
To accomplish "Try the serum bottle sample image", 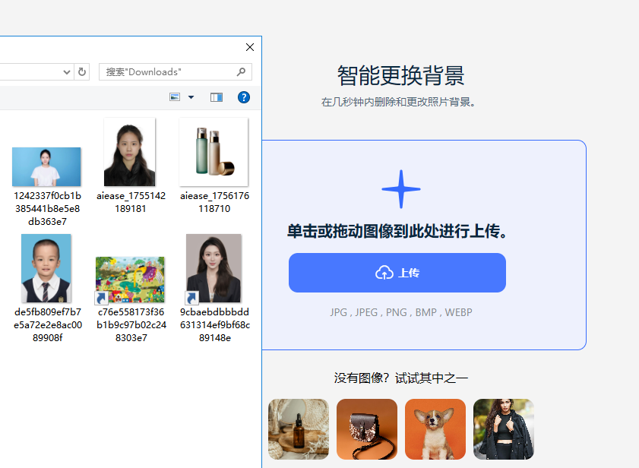I will (299, 429).
